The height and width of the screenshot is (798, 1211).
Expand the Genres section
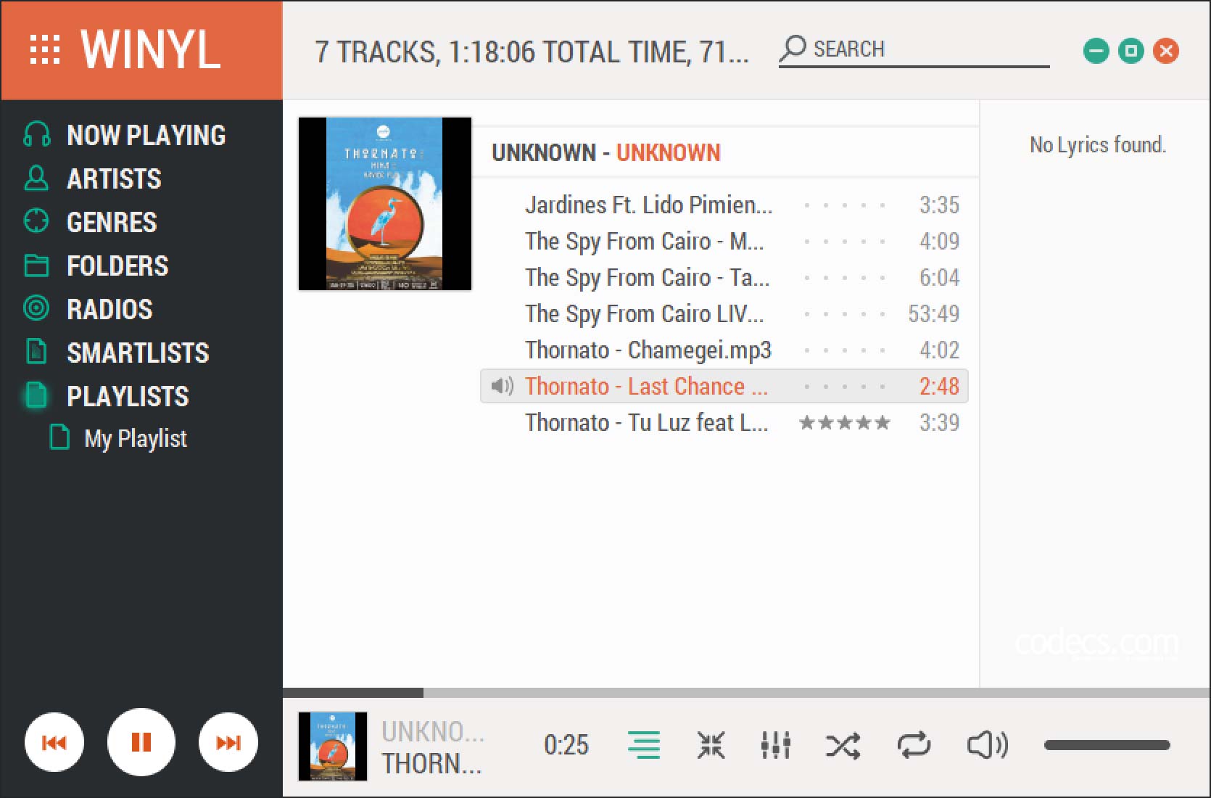(91, 222)
